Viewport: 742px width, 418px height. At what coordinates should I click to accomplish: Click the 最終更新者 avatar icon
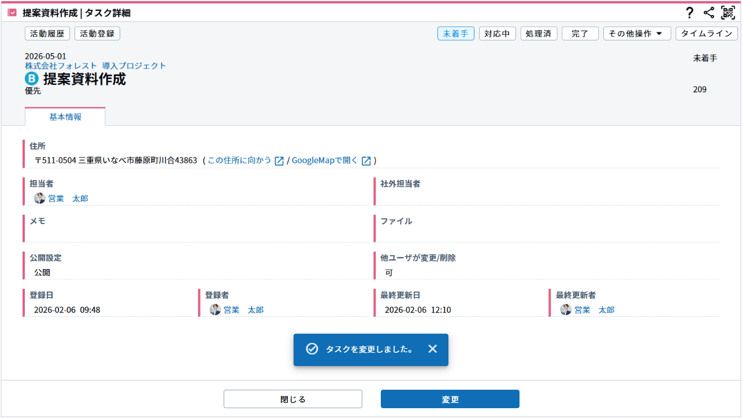[x=566, y=309]
